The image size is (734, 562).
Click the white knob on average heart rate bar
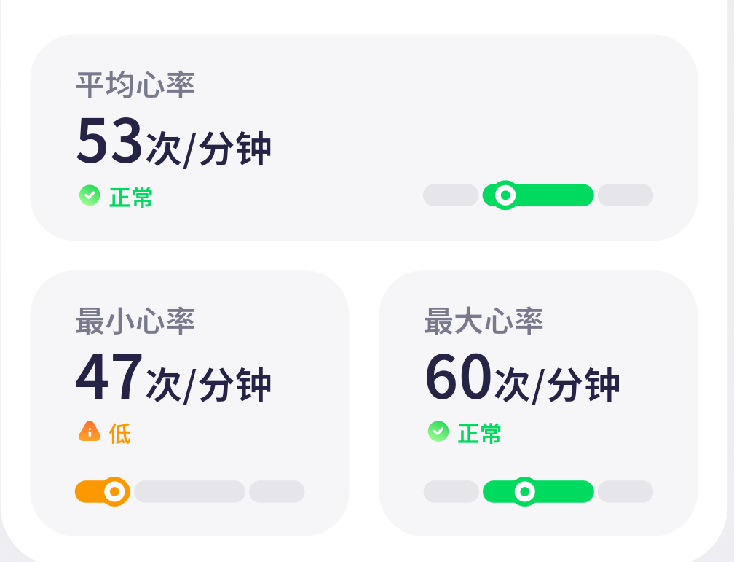click(x=505, y=195)
